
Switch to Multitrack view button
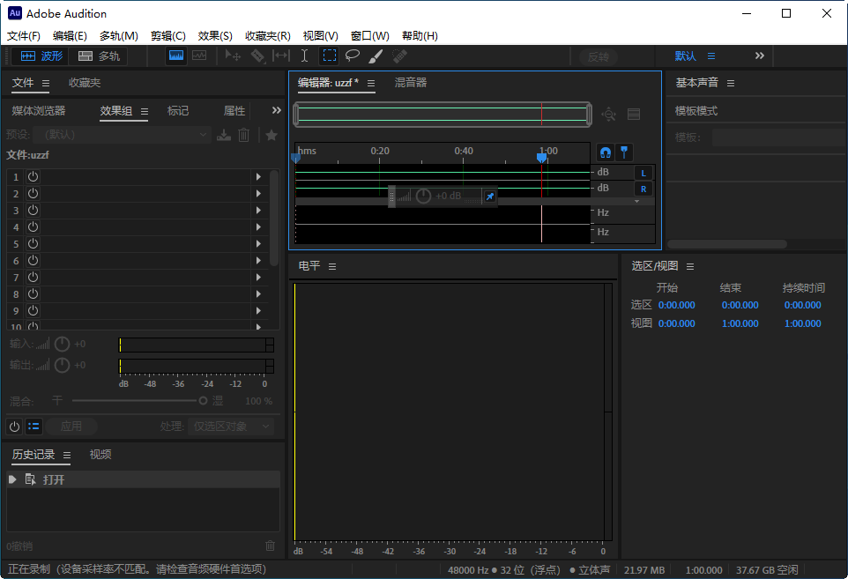pyautogui.click(x=99, y=56)
